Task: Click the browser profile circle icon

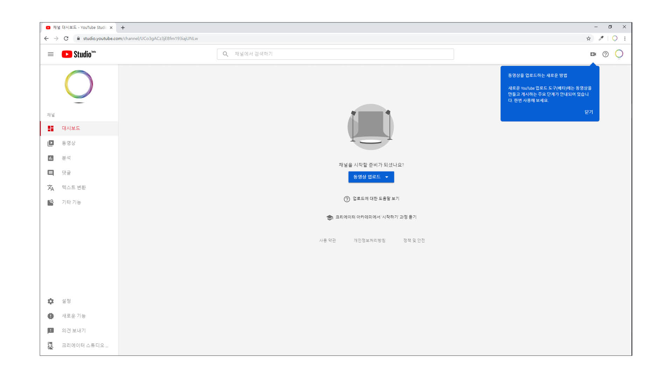Action: 615,38
